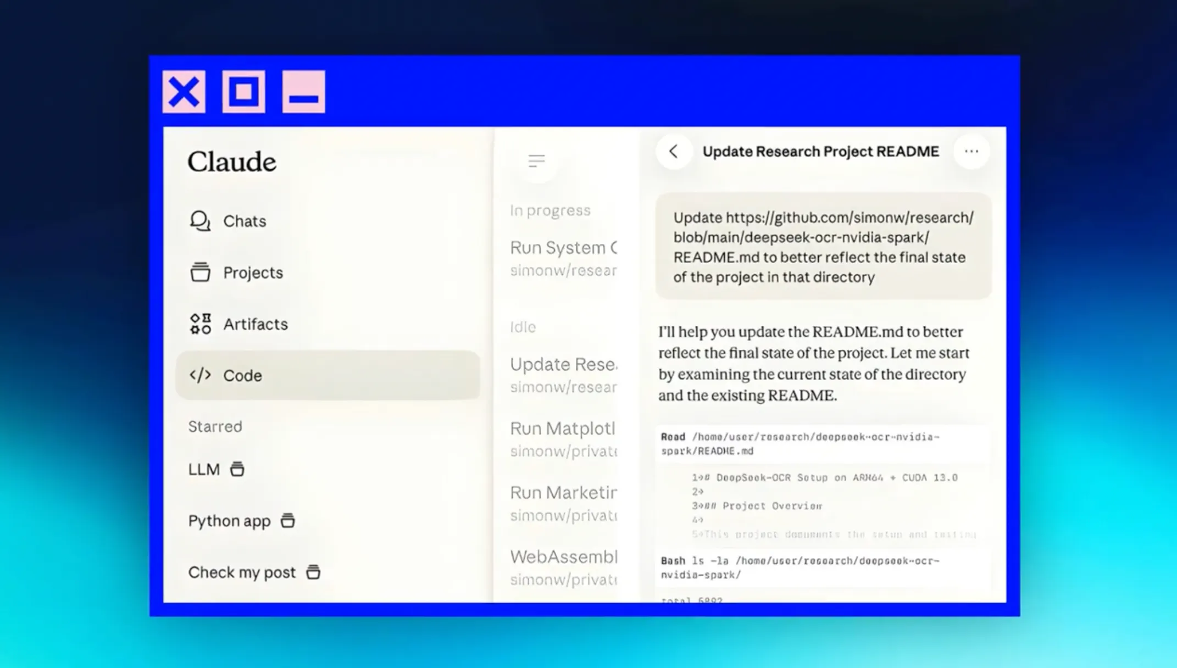
Task: Click the Project Overview code line
Action: [x=757, y=506]
